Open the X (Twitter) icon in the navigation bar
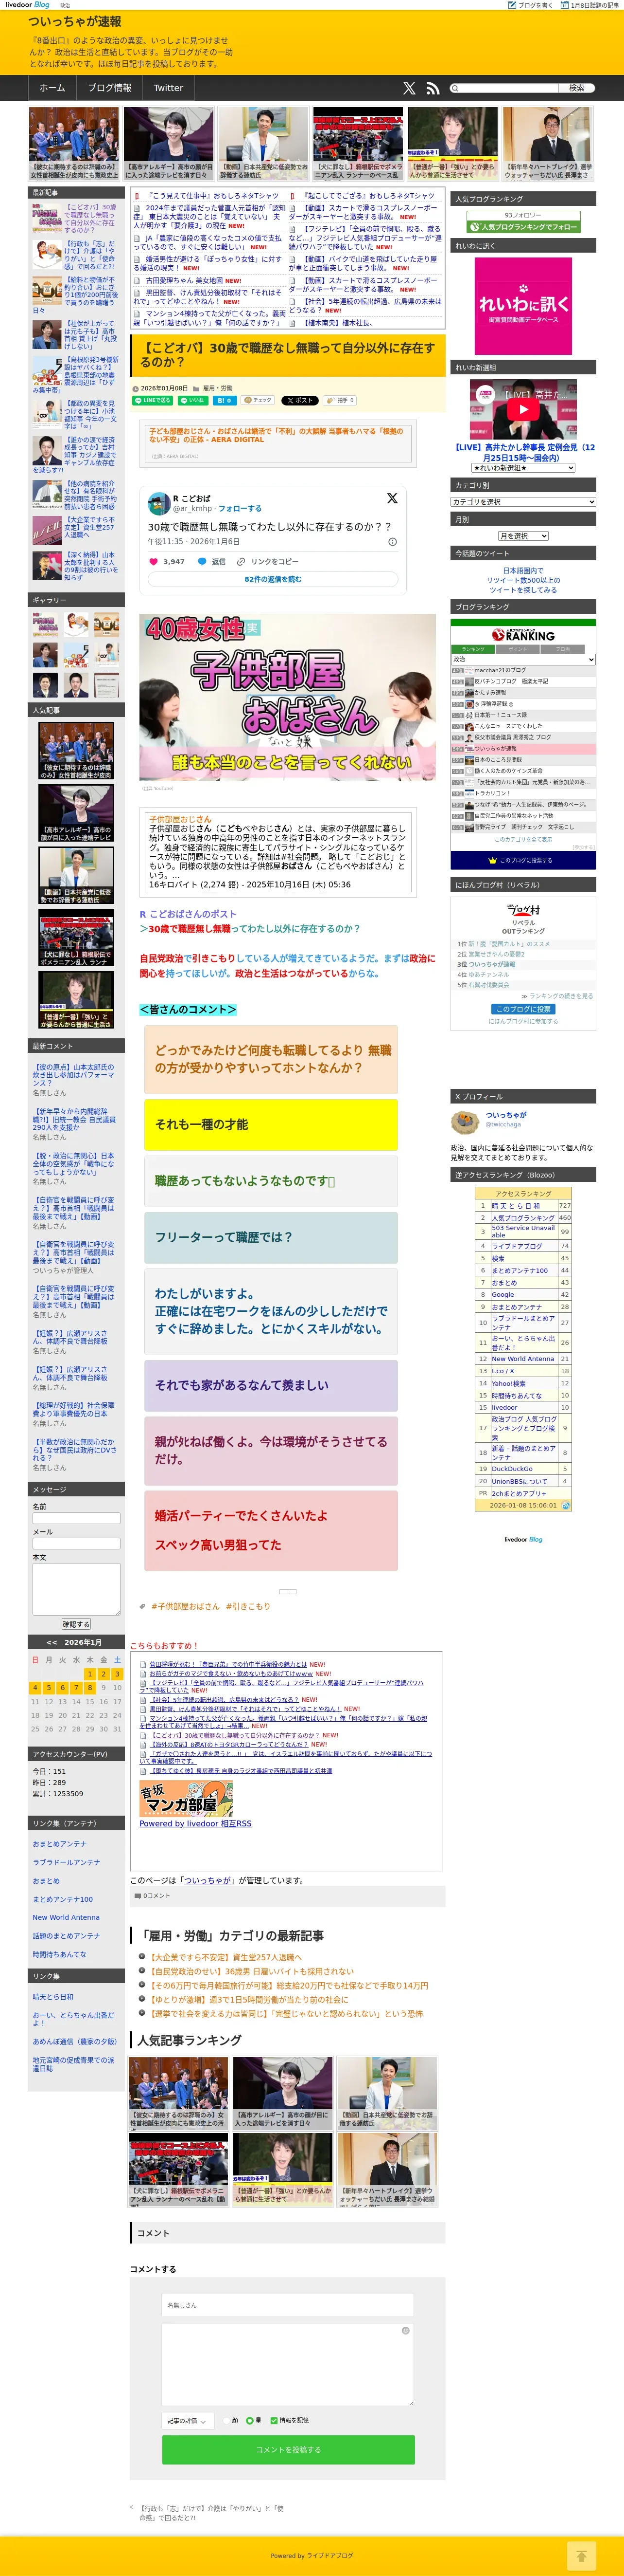The height and width of the screenshot is (2576, 624). click(409, 88)
